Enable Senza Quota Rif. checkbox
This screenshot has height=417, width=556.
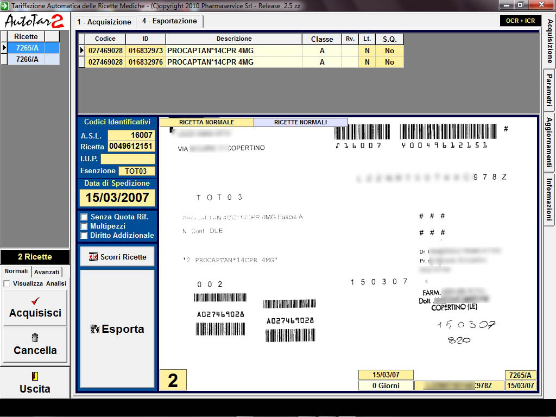[84, 217]
